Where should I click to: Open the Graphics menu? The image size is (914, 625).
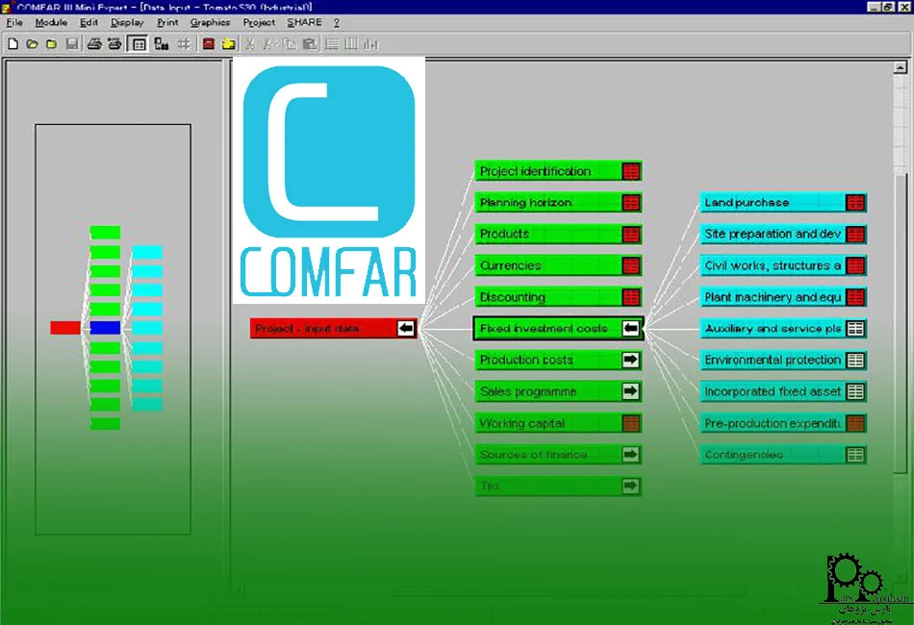point(210,22)
